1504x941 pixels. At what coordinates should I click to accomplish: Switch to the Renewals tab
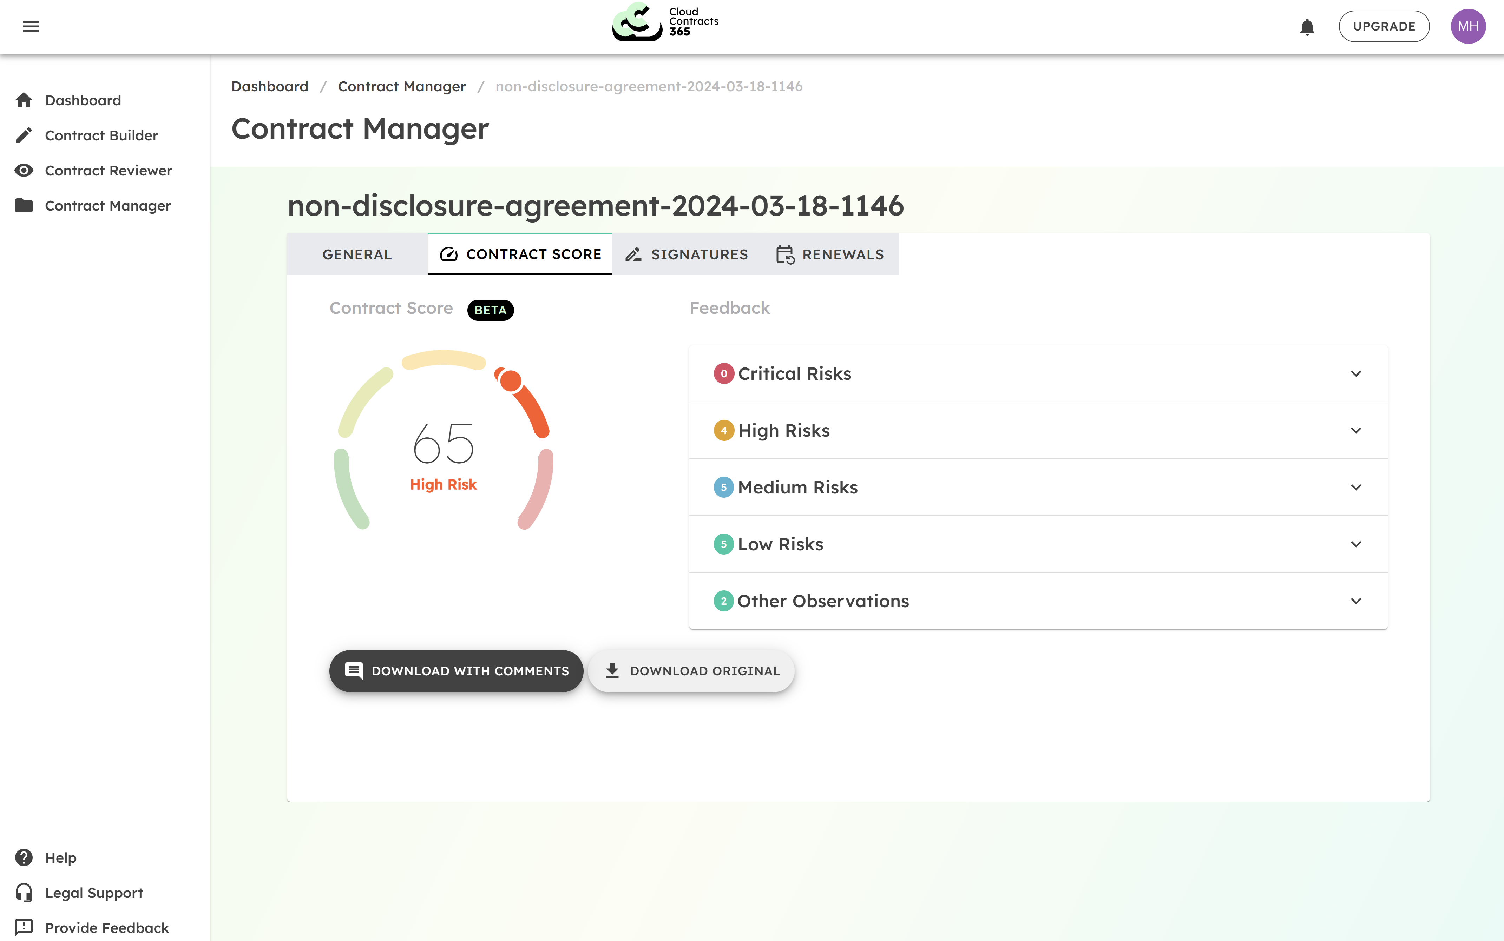(x=830, y=254)
